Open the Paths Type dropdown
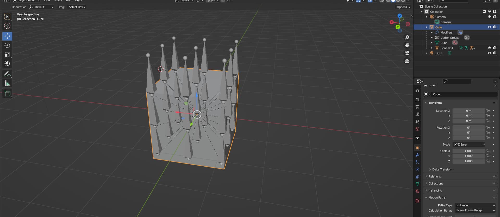 coord(475,205)
